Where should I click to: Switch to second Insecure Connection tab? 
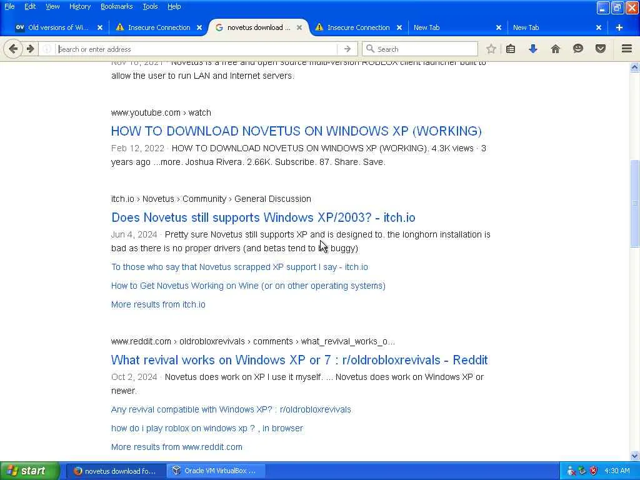tap(358, 27)
